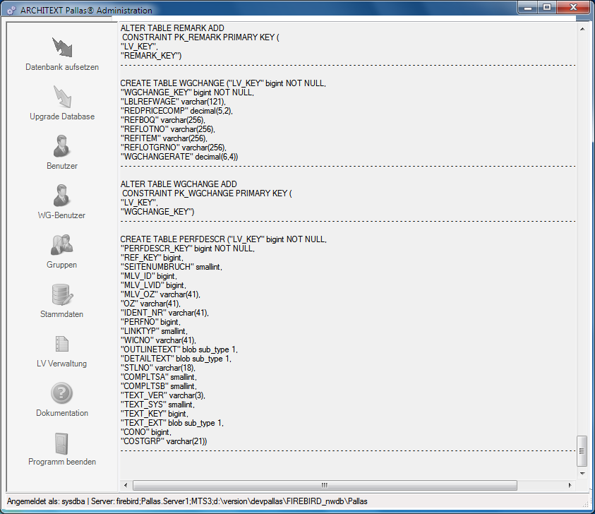Click the '"COMPLTSA" smallint,' line
Screen dimensions: 595x514
(159, 377)
